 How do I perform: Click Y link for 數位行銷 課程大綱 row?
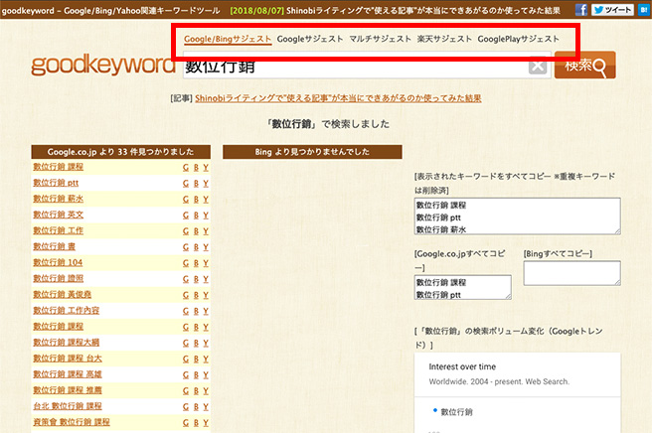click(x=206, y=343)
